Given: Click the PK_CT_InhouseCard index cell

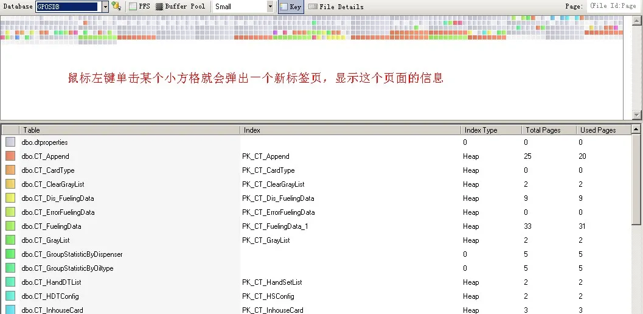Looking at the screenshot, I should pos(273,310).
